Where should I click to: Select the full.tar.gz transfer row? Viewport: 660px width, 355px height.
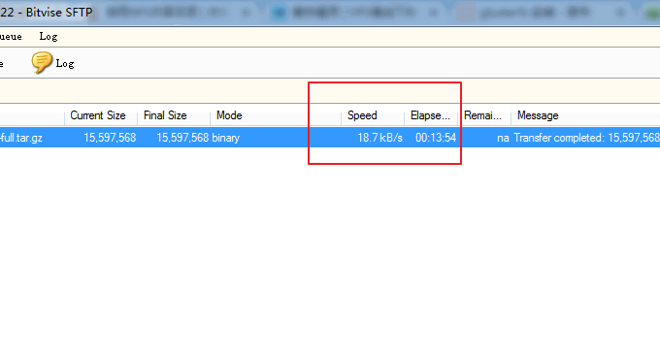(x=330, y=138)
